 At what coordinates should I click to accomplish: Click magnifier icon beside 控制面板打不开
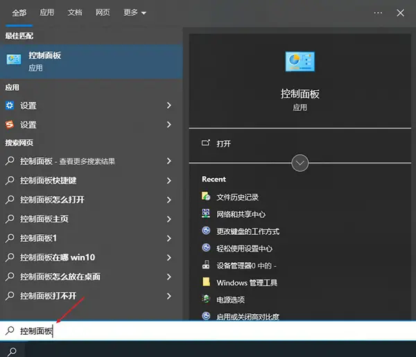[x=10, y=295]
